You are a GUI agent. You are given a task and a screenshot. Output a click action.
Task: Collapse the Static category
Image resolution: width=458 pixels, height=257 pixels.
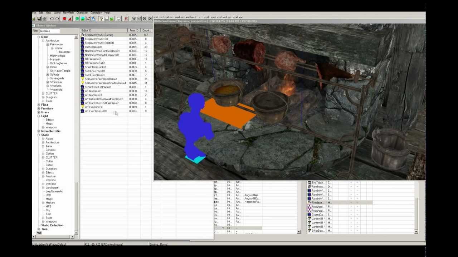click(39, 135)
